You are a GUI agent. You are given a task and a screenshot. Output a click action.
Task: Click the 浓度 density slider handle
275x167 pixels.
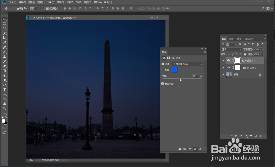point(181,80)
